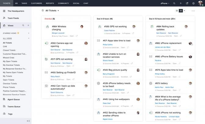Select Missed Chats view
Screen dimensions: 205x124
(x=9, y=58)
